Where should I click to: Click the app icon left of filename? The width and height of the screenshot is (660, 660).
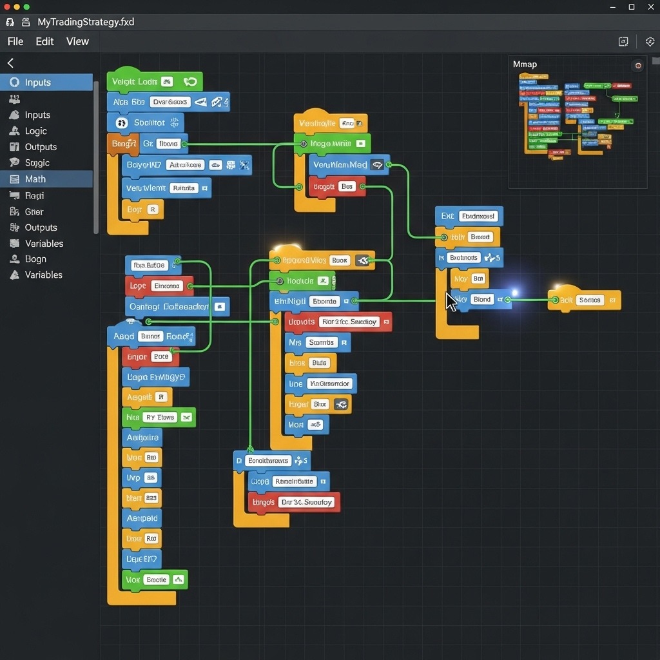click(10, 22)
